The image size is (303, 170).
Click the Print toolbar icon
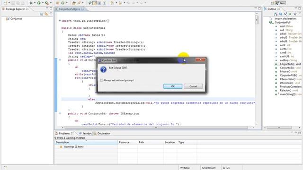[x=23, y=3]
